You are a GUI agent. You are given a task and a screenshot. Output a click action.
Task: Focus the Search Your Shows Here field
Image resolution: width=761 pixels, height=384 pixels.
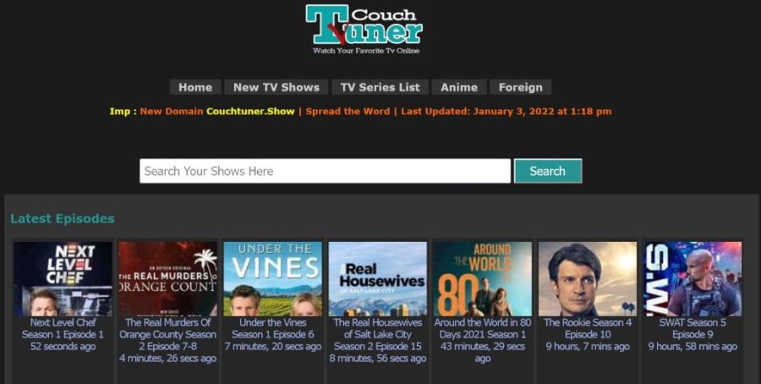(x=326, y=171)
